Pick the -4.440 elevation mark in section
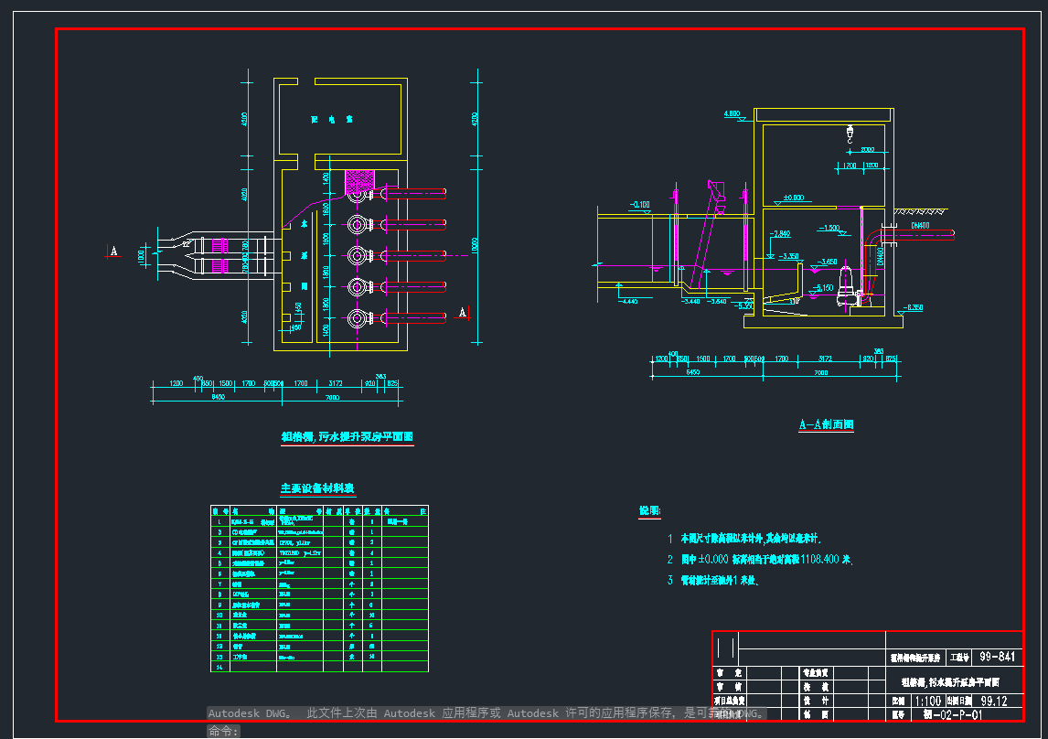The image size is (1048, 739). [x=627, y=301]
